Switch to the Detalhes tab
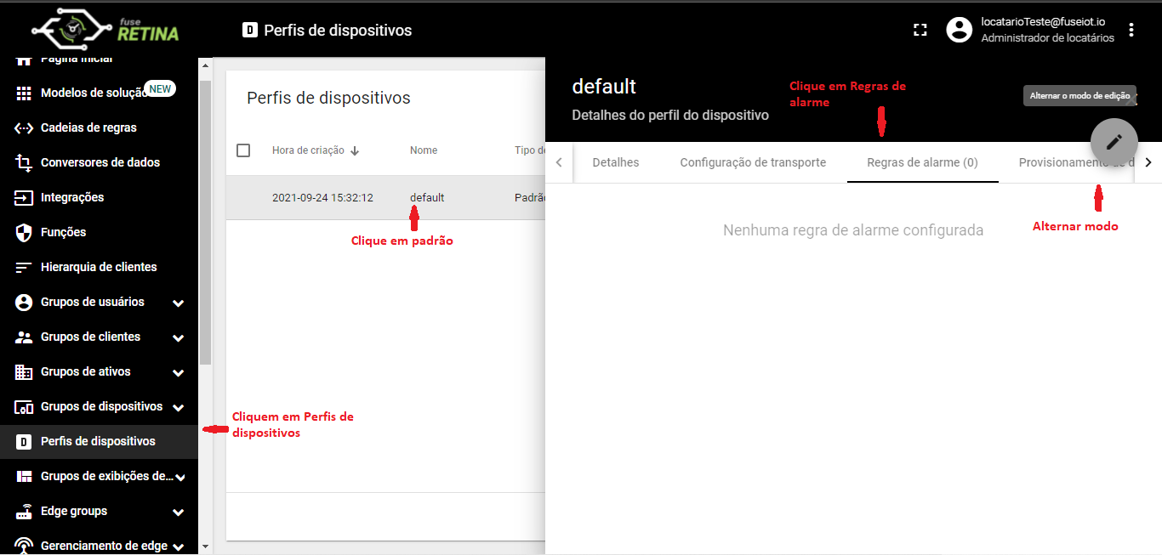The image size is (1162, 555). point(616,162)
